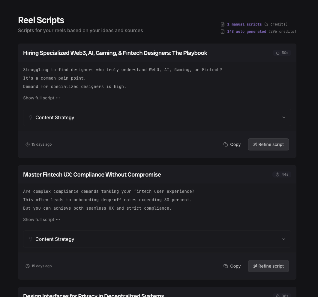Click the Hiring Specialized Designers Playbook title
This screenshot has height=297, width=318.
click(115, 53)
